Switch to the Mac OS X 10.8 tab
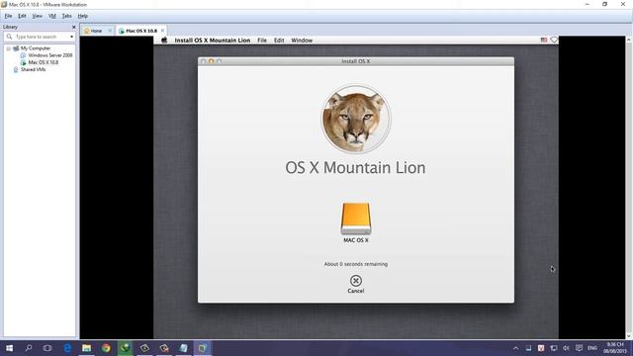Image resolution: width=633 pixels, height=356 pixels. click(x=140, y=31)
